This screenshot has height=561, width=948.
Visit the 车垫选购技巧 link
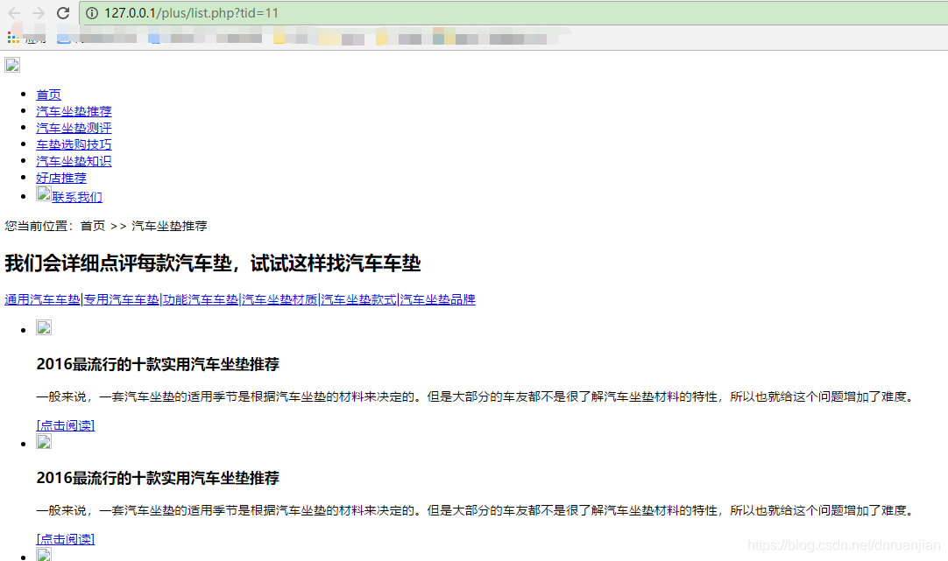[x=74, y=144]
